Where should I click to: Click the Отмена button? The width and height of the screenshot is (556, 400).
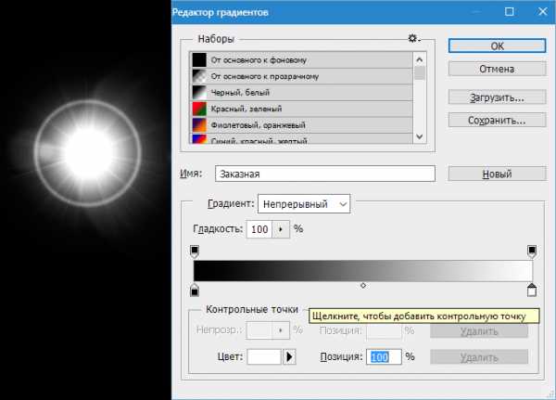497,69
